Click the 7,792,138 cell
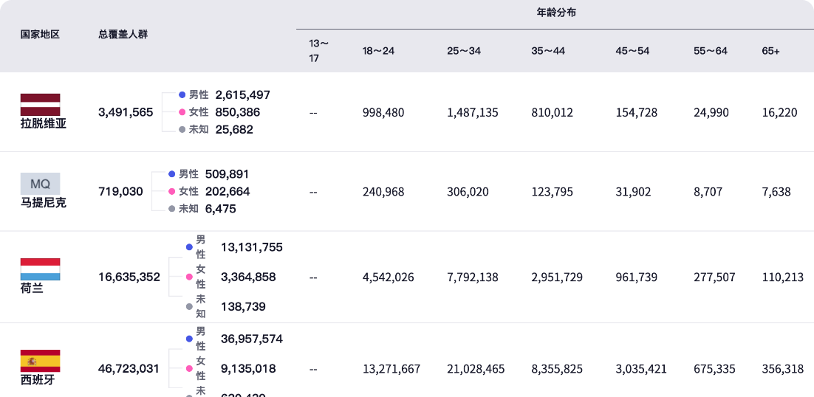814x397 pixels. (x=473, y=277)
